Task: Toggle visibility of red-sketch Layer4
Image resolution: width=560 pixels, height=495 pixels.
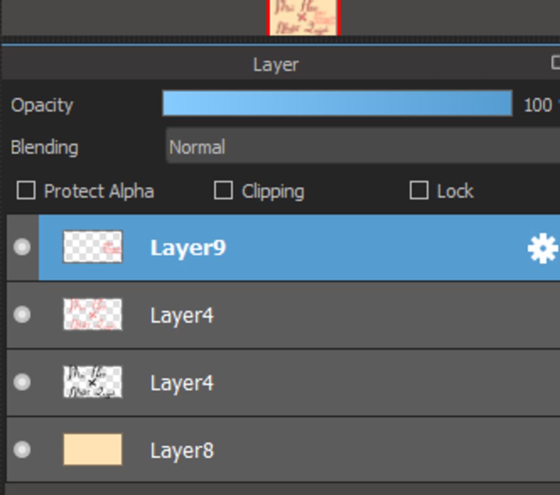Action: pyautogui.click(x=22, y=315)
